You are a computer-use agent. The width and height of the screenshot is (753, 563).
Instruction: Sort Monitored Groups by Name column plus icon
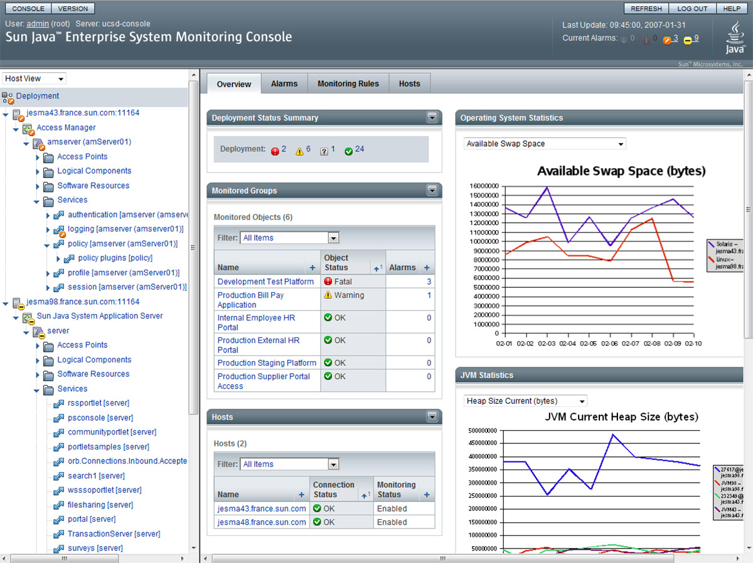pyautogui.click(x=312, y=268)
